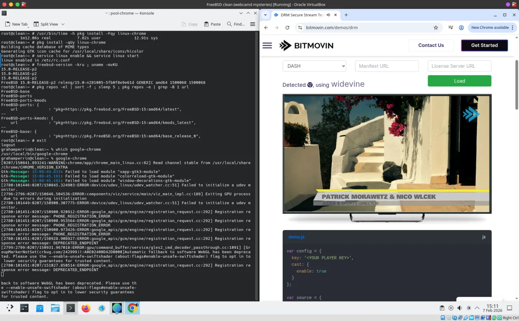Toggle night color from the system tray
519x321 pixels.
468,308
